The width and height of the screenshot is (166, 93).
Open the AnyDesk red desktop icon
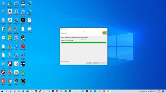[x=3, y=82]
